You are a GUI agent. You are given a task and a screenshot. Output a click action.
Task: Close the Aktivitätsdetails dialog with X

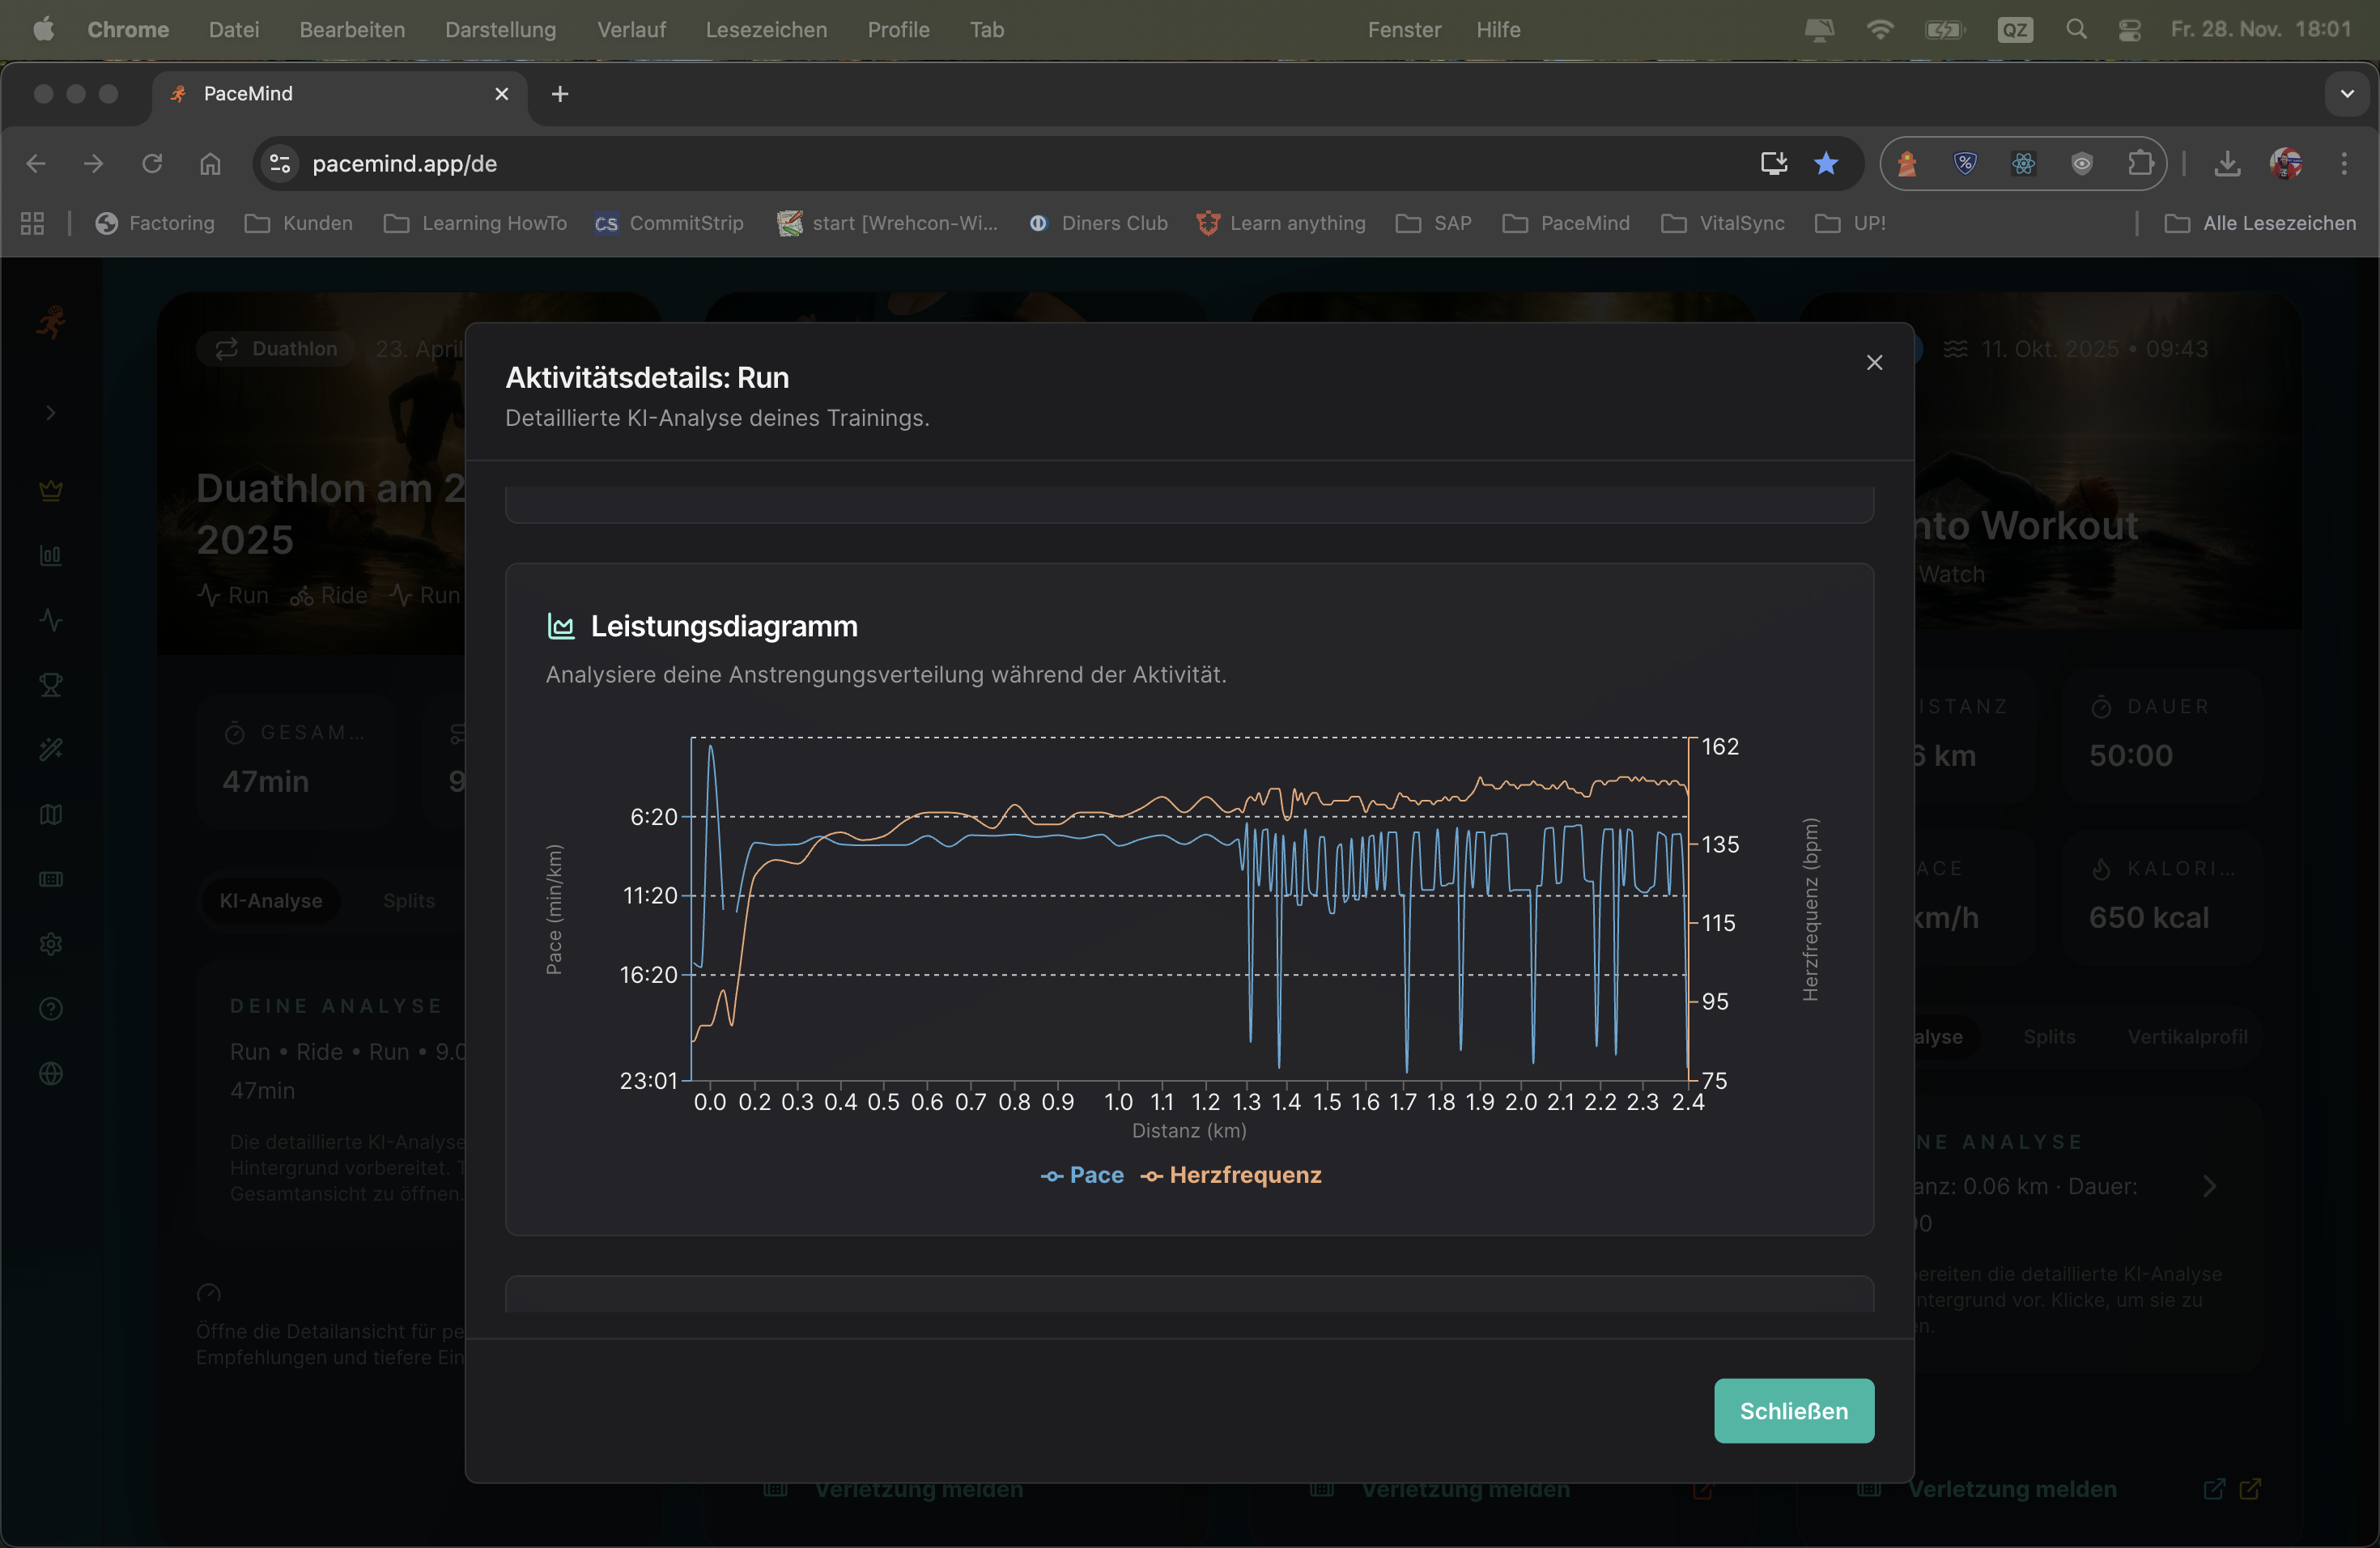click(1874, 362)
